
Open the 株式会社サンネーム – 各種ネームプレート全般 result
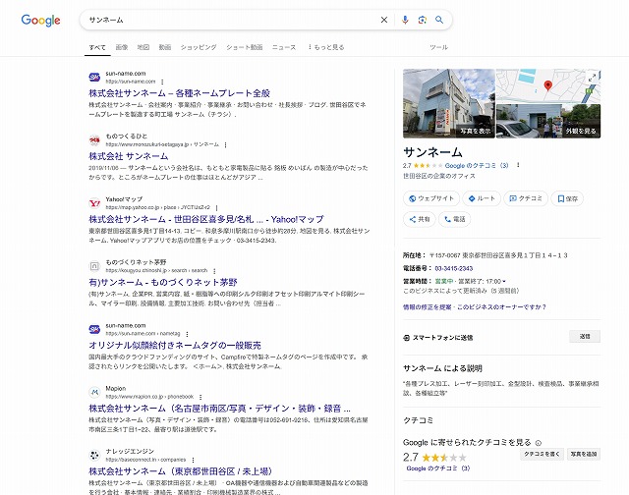coord(178,93)
